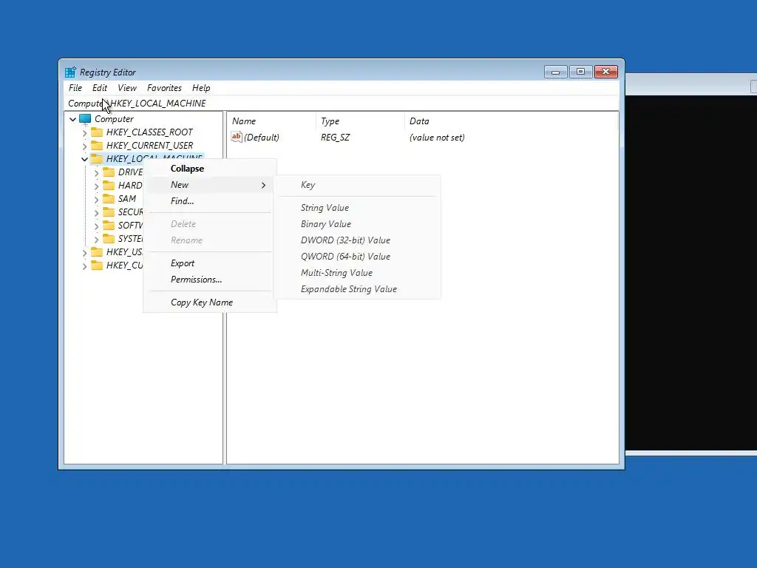Expand the HARD subkey chevron
Viewport: 757px width, 568px height.
click(x=97, y=186)
